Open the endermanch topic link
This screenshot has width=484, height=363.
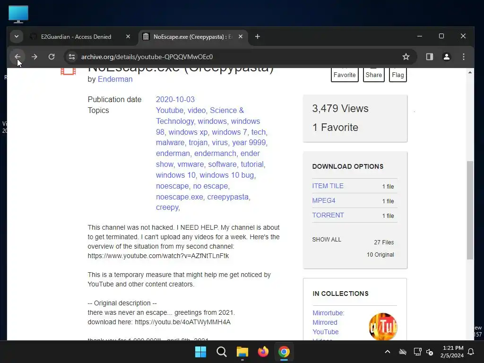click(215, 154)
